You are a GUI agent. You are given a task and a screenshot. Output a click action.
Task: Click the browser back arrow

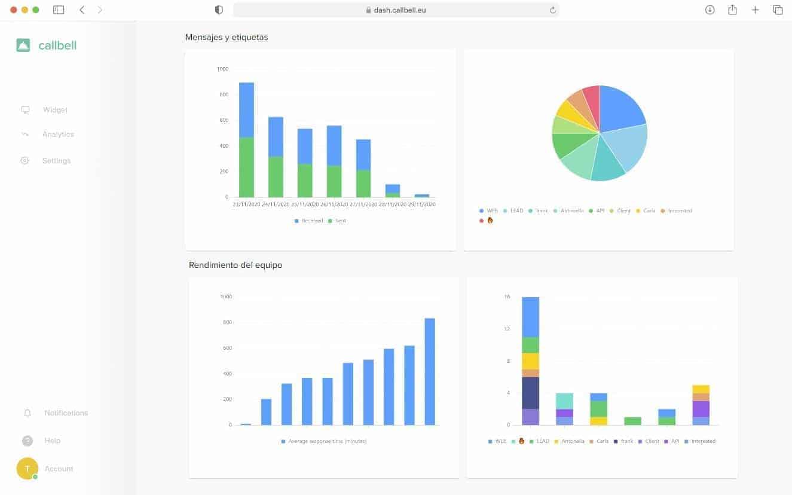pos(82,10)
